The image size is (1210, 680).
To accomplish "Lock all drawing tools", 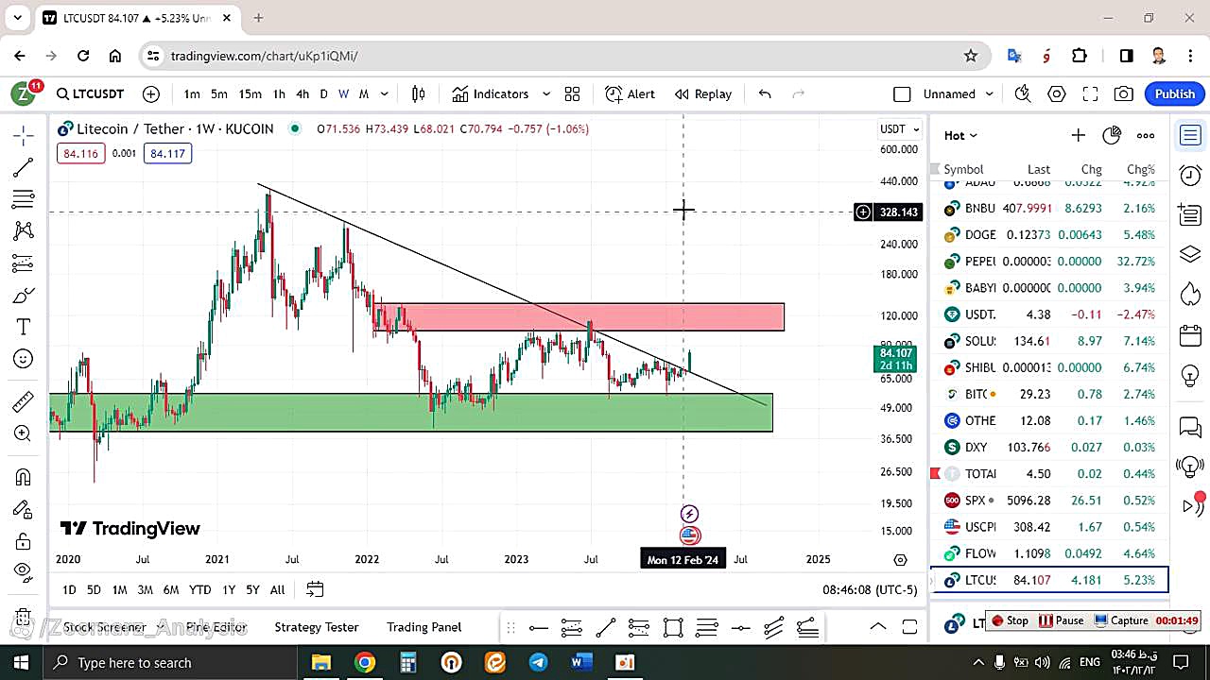I will tap(24, 541).
